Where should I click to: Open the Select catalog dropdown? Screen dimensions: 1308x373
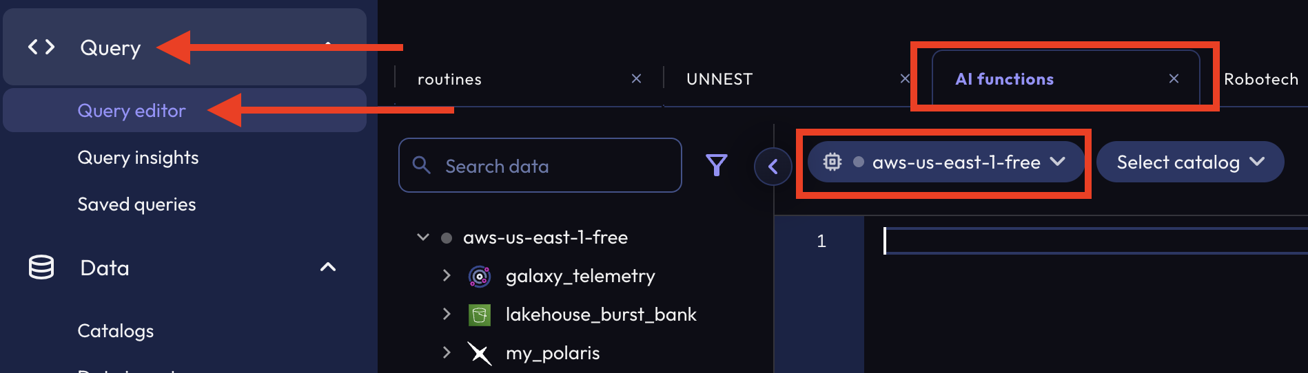point(1189,162)
